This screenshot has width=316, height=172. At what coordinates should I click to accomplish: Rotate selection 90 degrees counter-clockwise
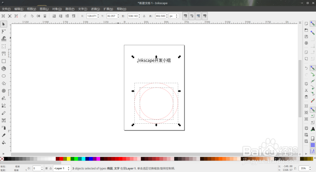coord(25,16)
